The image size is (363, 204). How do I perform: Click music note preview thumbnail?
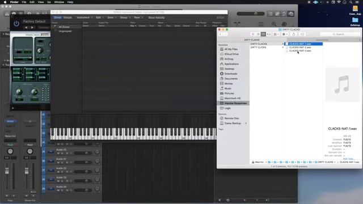(342, 84)
